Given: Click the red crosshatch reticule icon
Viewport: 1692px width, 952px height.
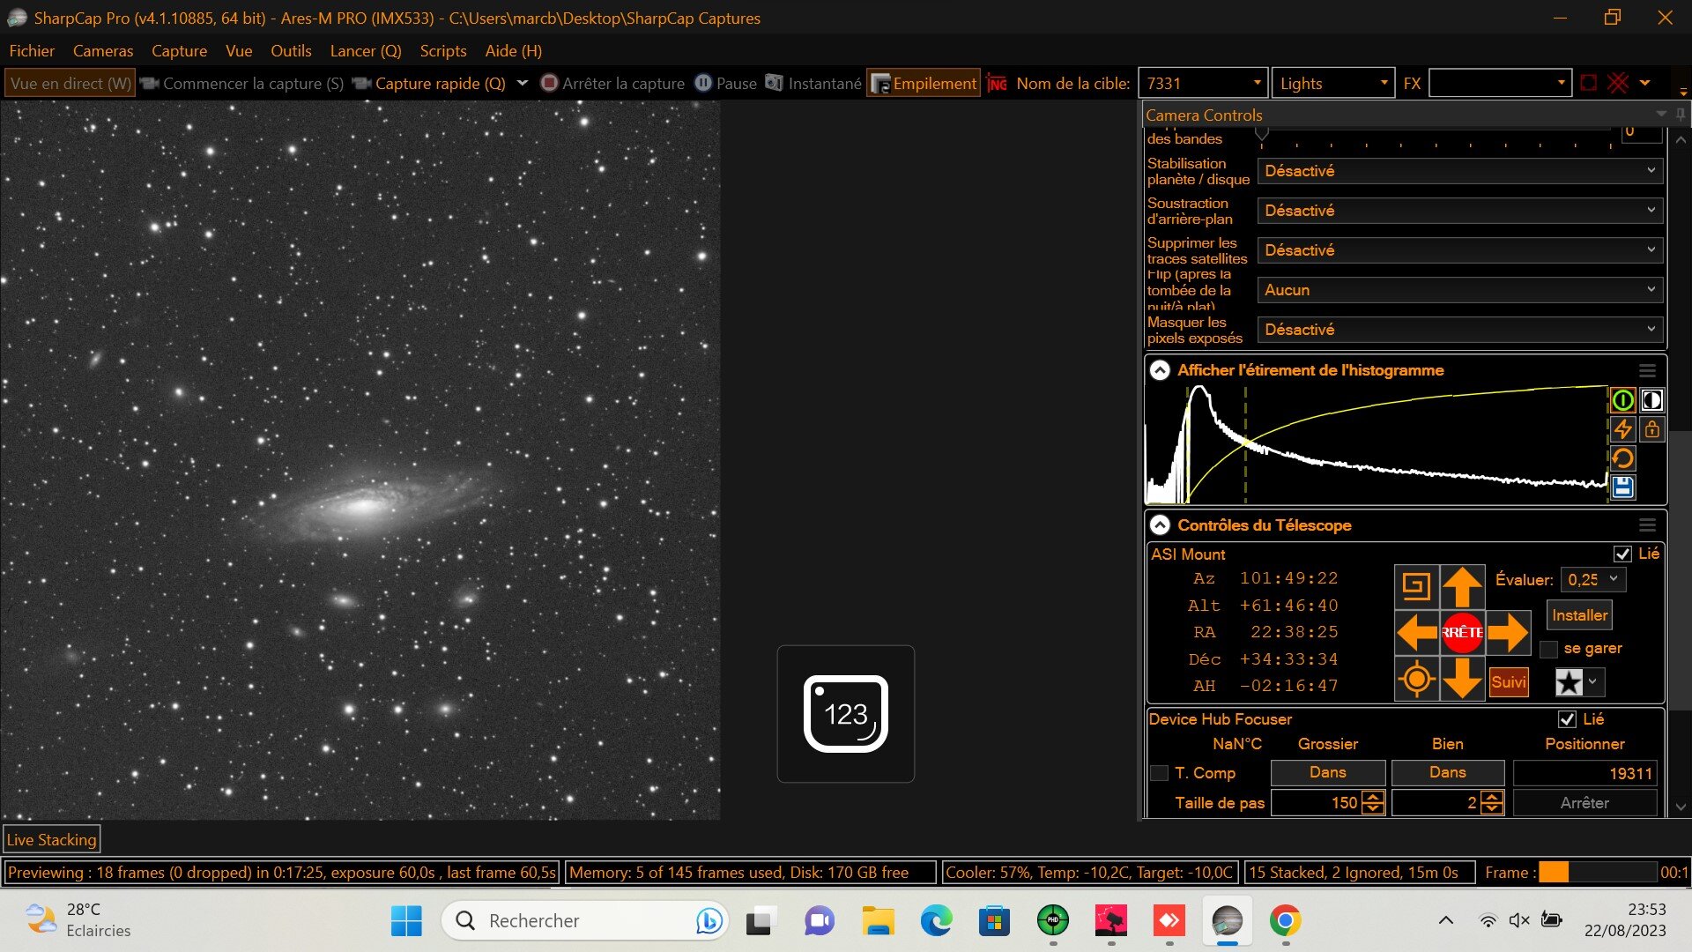Looking at the screenshot, I should point(1618,83).
